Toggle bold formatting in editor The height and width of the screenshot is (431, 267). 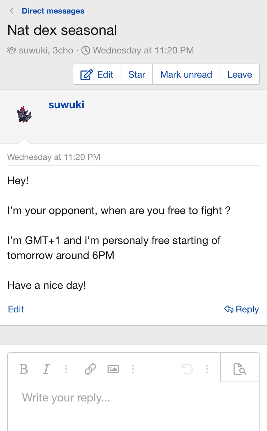tap(24, 369)
